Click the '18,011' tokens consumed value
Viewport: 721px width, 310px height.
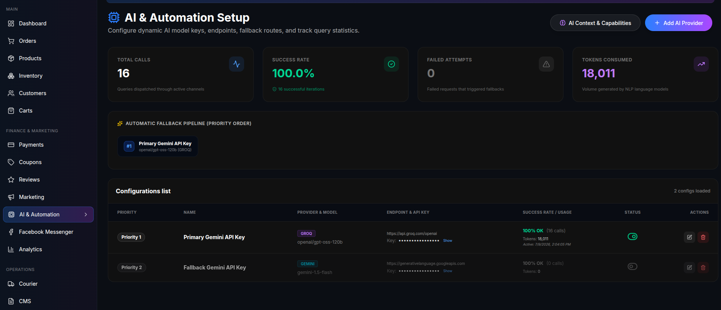(x=598, y=73)
